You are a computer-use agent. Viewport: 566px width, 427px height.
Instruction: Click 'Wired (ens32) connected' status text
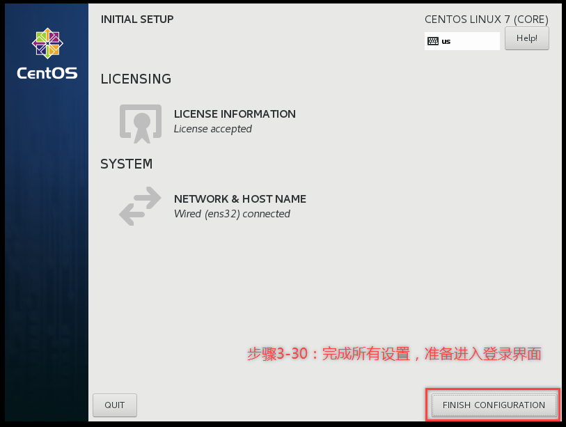pos(232,214)
